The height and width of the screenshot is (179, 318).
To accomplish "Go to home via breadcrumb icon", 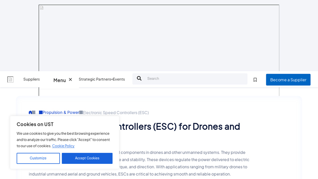I will point(30,112).
